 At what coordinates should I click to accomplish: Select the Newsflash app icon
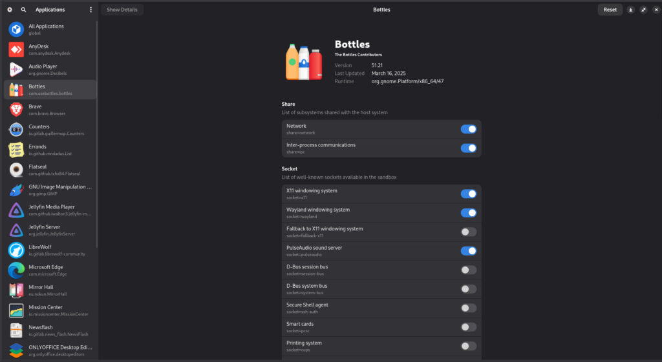tap(16, 330)
